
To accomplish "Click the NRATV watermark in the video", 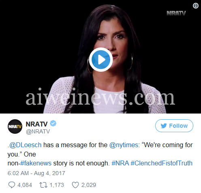I will coord(176,13).
